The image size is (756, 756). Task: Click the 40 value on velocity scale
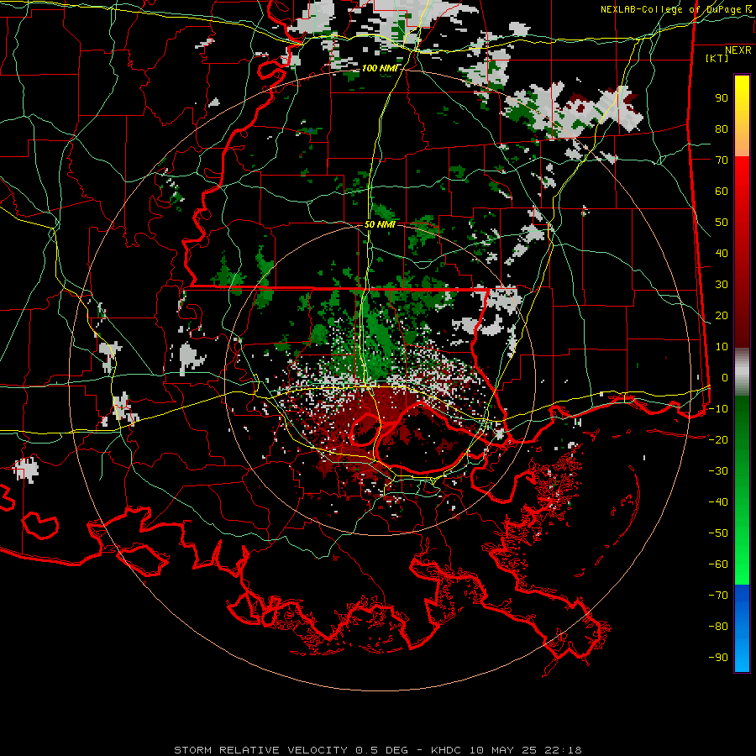722,253
